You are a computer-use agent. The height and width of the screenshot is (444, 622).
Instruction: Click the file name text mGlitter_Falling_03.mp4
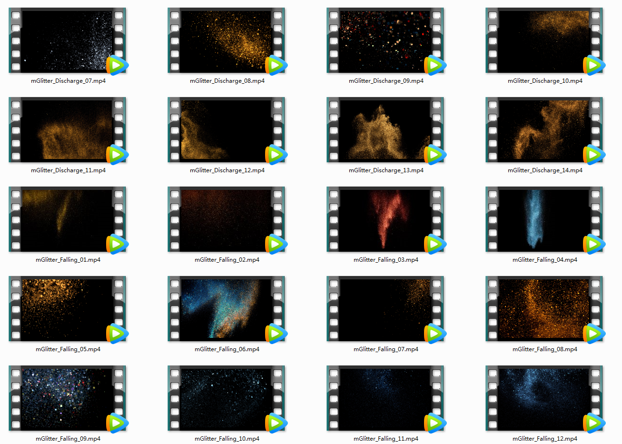(386, 260)
